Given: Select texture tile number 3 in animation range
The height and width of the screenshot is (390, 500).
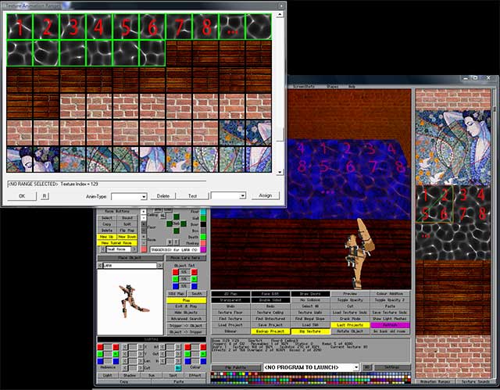Looking at the screenshot, I should coord(73,27).
